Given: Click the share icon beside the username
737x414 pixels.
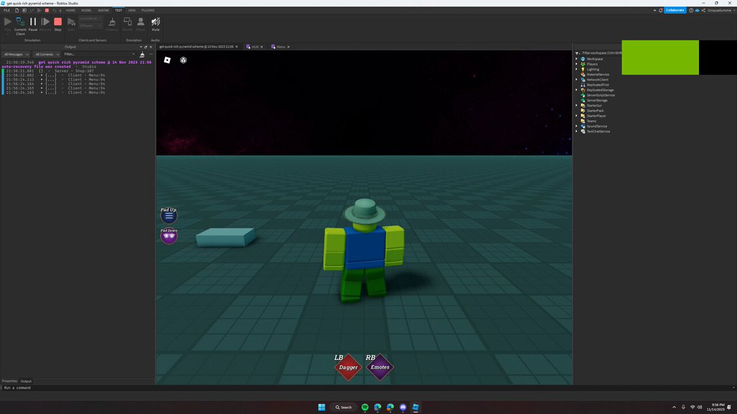Looking at the screenshot, I should [703, 10].
